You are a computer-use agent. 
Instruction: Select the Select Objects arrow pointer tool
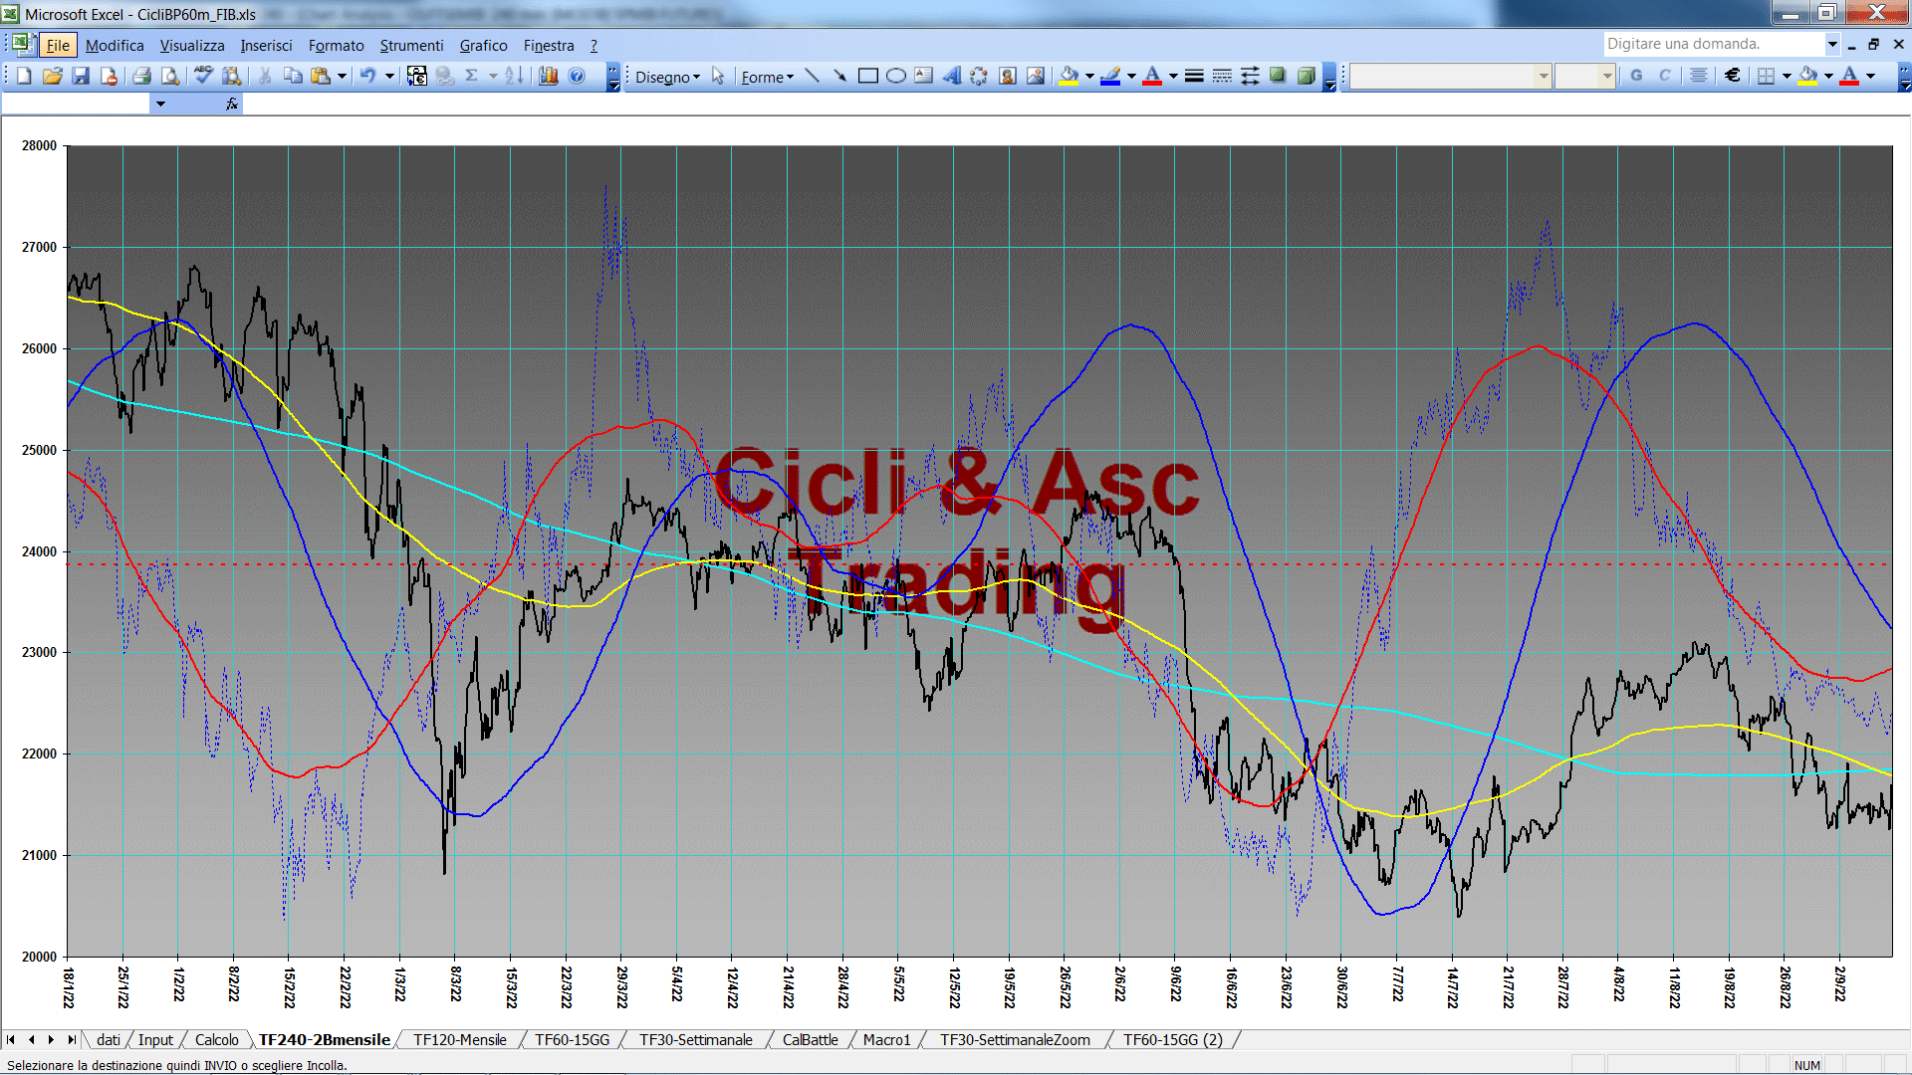pyautogui.click(x=718, y=77)
